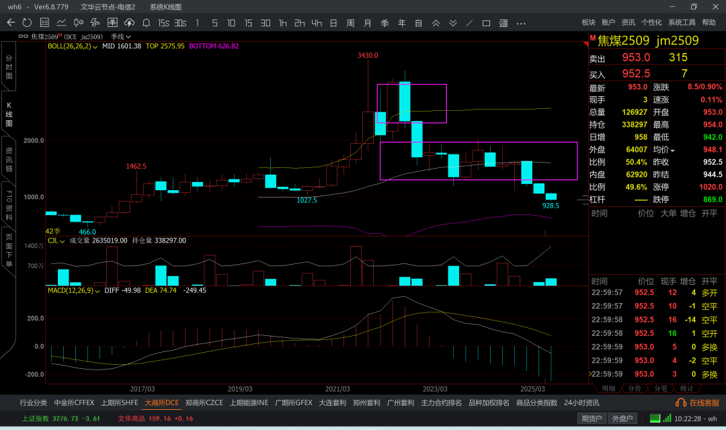Viewport: 726px width, 430px height.
Task: Click the more options ellipsis icon
Action: 521,23
